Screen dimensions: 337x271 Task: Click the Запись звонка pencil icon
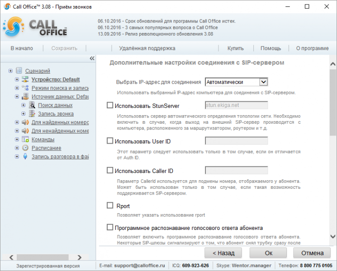[32, 114]
